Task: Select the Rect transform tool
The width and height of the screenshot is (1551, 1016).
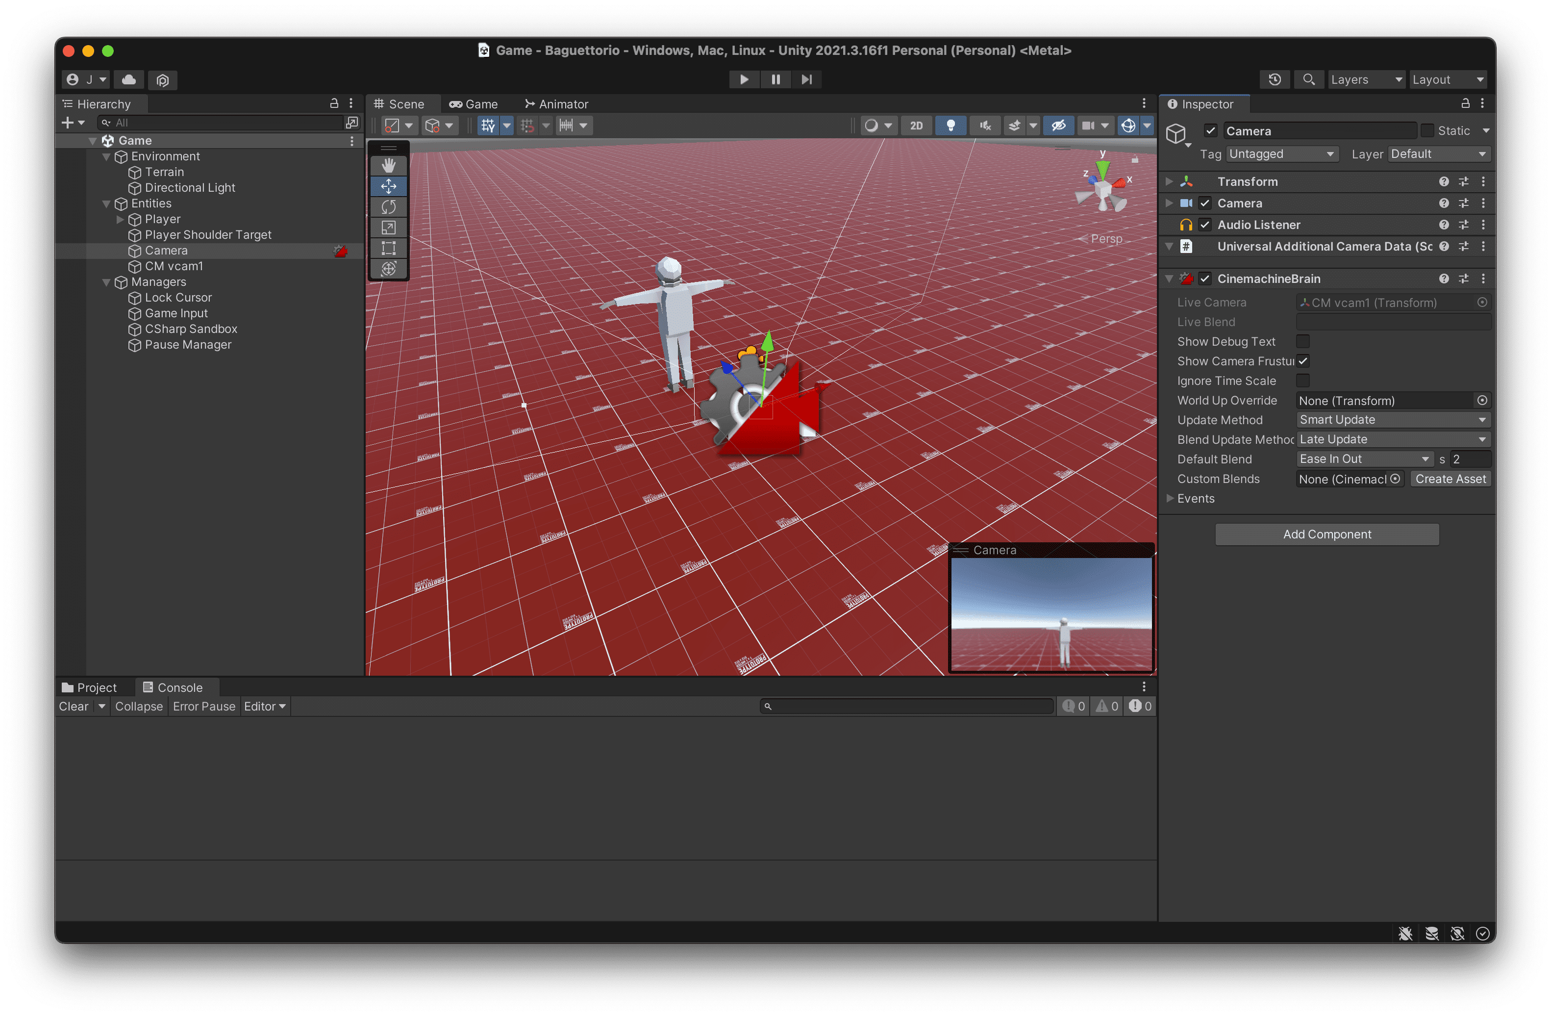Action: click(388, 248)
